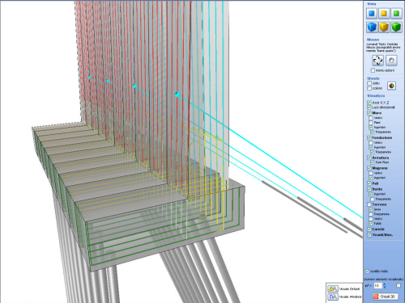This screenshot has height=303, width=405.
Task: Open the background color wheel picker
Action: 391,86
